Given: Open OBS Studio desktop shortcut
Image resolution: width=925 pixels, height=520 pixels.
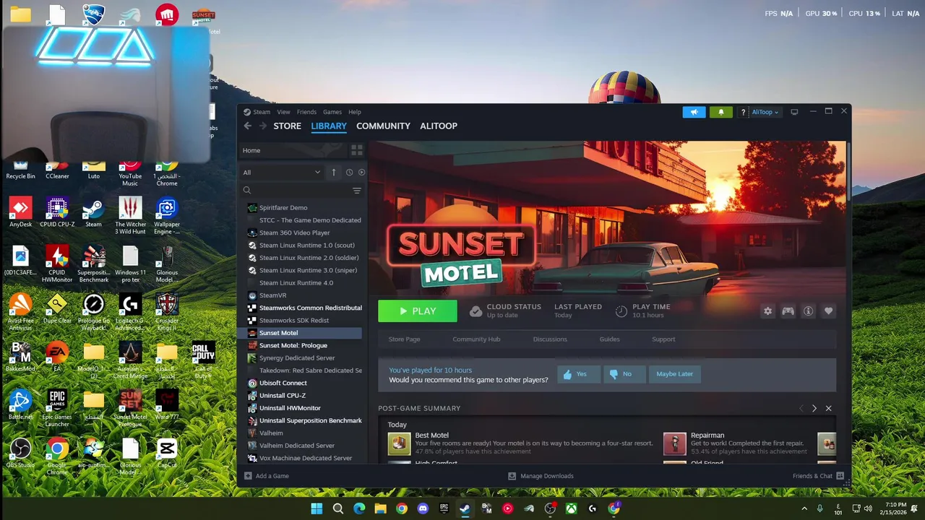Looking at the screenshot, I should click(x=20, y=454).
